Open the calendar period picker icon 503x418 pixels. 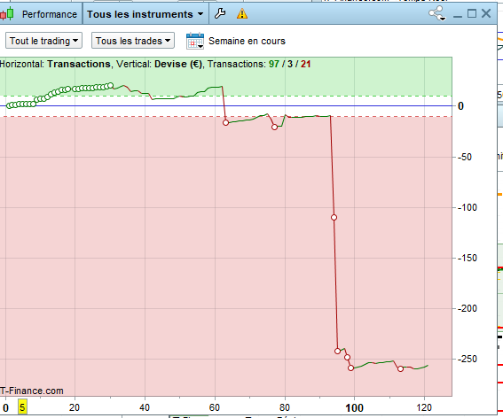pyautogui.click(x=194, y=41)
